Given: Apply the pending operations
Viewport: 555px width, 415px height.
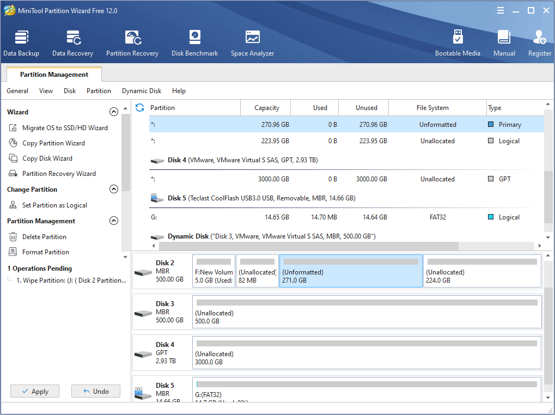Looking at the screenshot, I should point(35,391).
